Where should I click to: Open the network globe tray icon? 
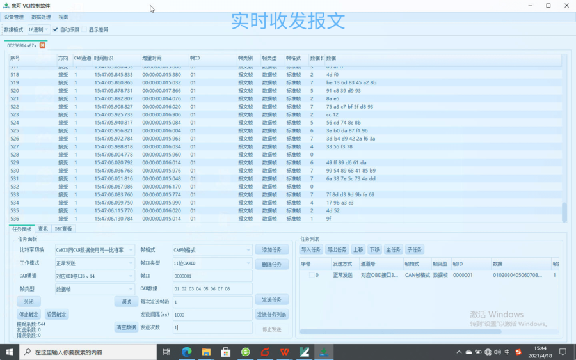pyautogui.click(x=488, y=352)
